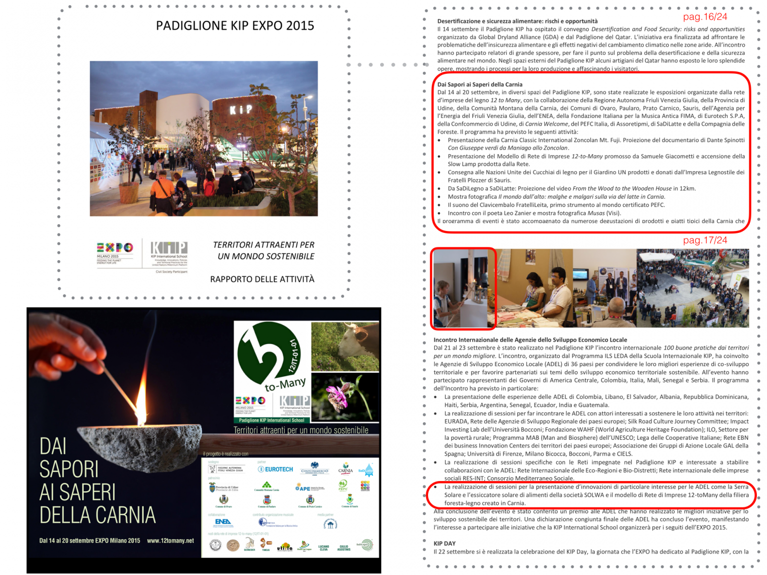Click the SaDiLatte water drop logo
The image size is (767, 575).
(366, 470)
